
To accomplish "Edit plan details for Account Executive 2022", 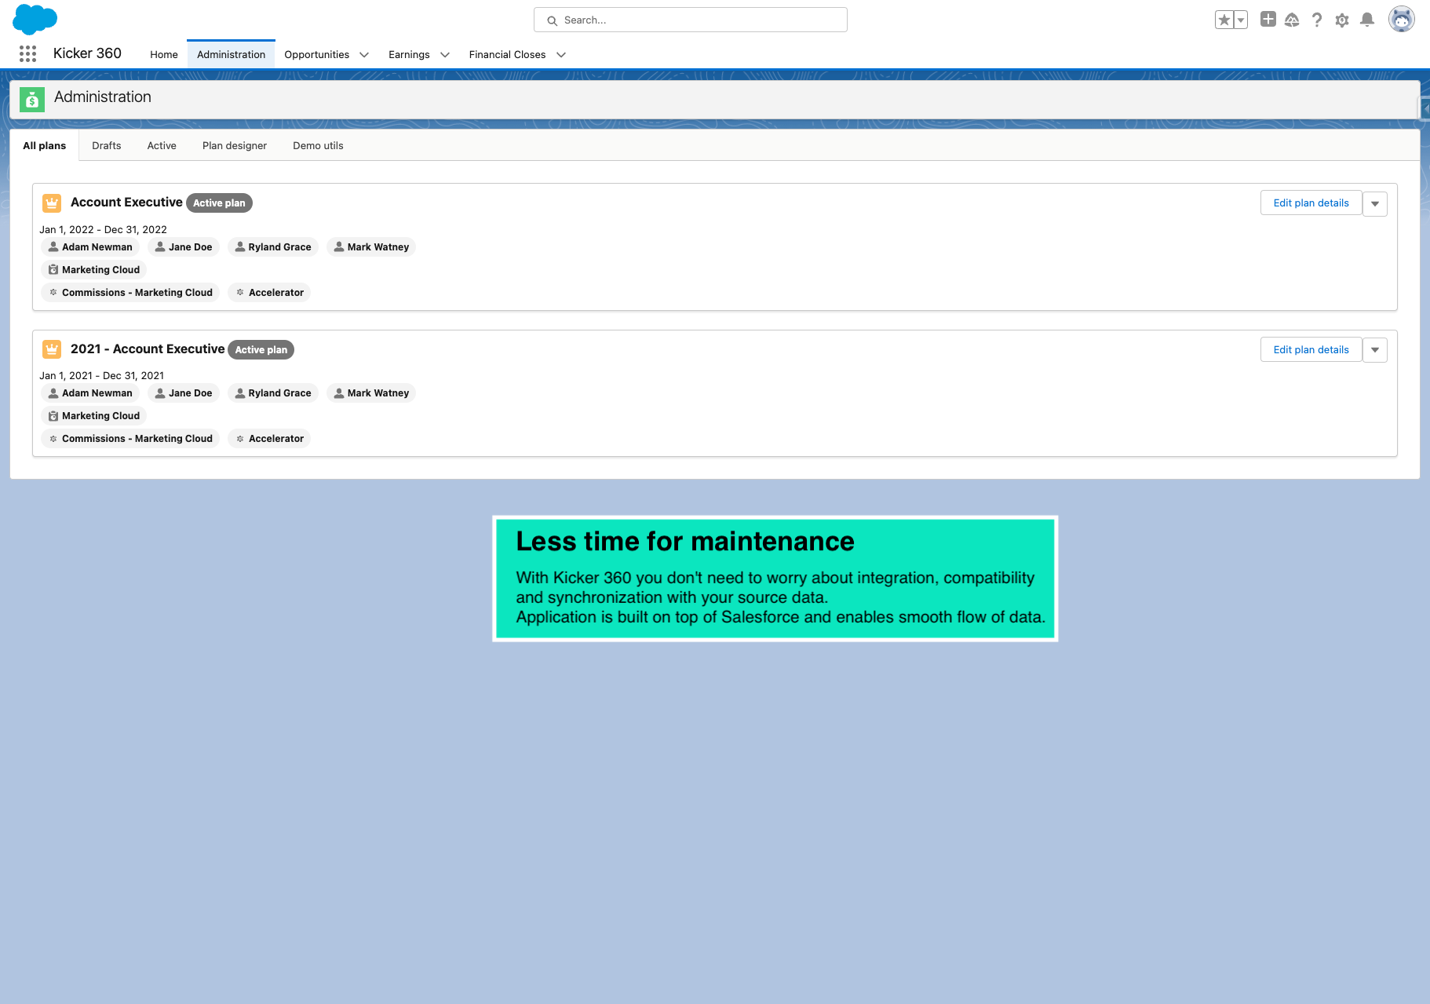I will [x=1311, y=203].
